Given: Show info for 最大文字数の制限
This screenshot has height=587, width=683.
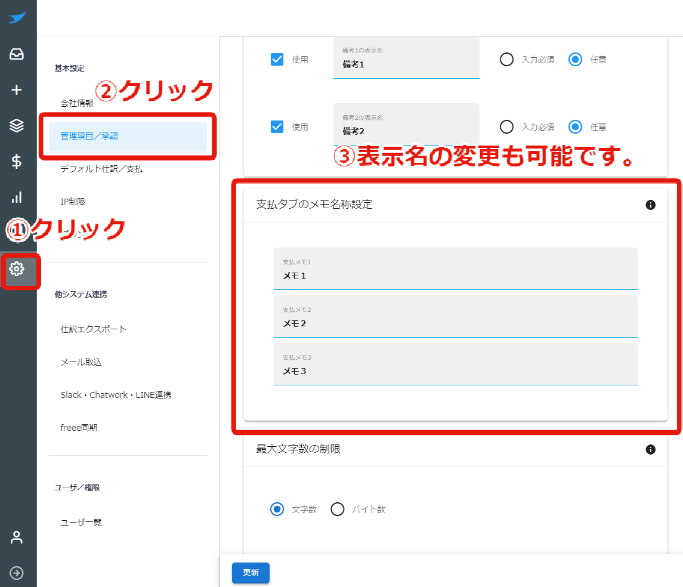Looking at the screenshot, I should click(x=650, y=449).
